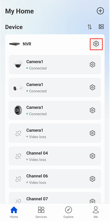Viewport: 110px width, 221px height.
Task: Tap the add device plus icon
Action: click(100, 11)
